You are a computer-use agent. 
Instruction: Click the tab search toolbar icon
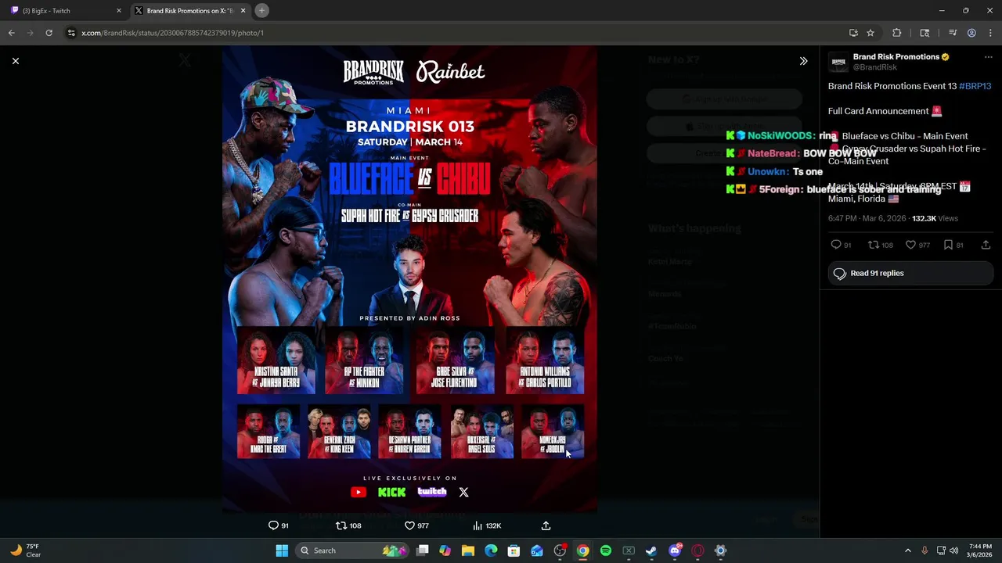925,33
